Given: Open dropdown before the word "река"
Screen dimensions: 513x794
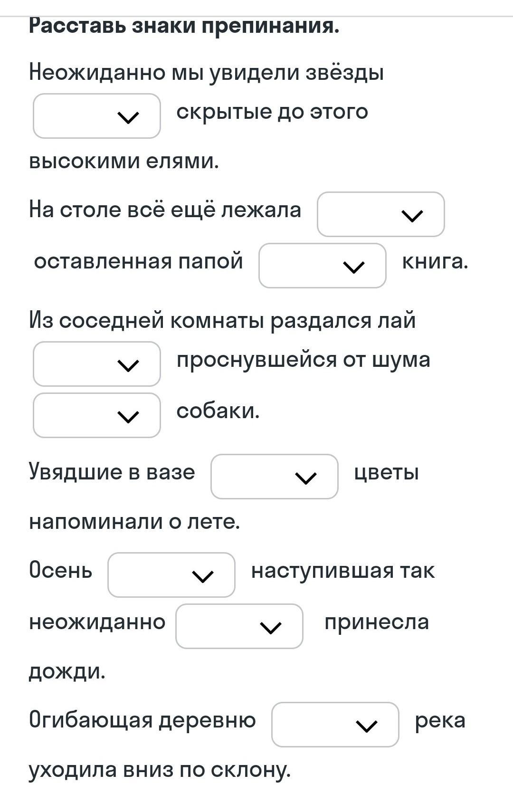Looking at the screenshot, I should pyautogui.click(x=335, y=725).
